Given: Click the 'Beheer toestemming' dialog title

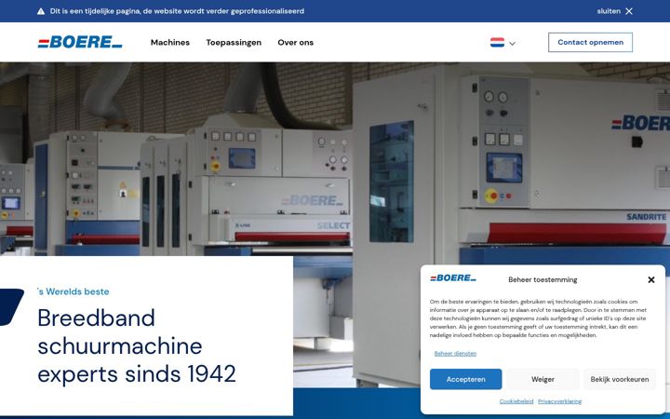Looking at the screenshot, I should pos(543,279).
